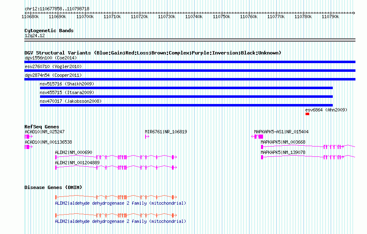Click the 110680k ruler tick label
Screen dimensions: 367x234
tap(30, 17)
